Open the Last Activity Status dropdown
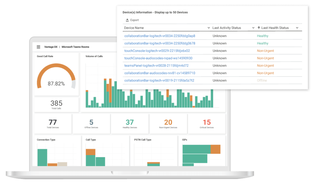 pyautogui.click(x=253, y=28)
